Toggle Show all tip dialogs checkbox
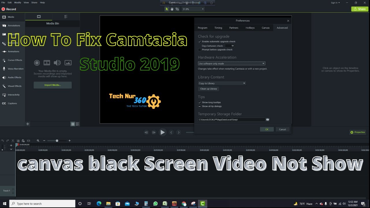Viewport: 370px width, 208px height. [199, 106]
